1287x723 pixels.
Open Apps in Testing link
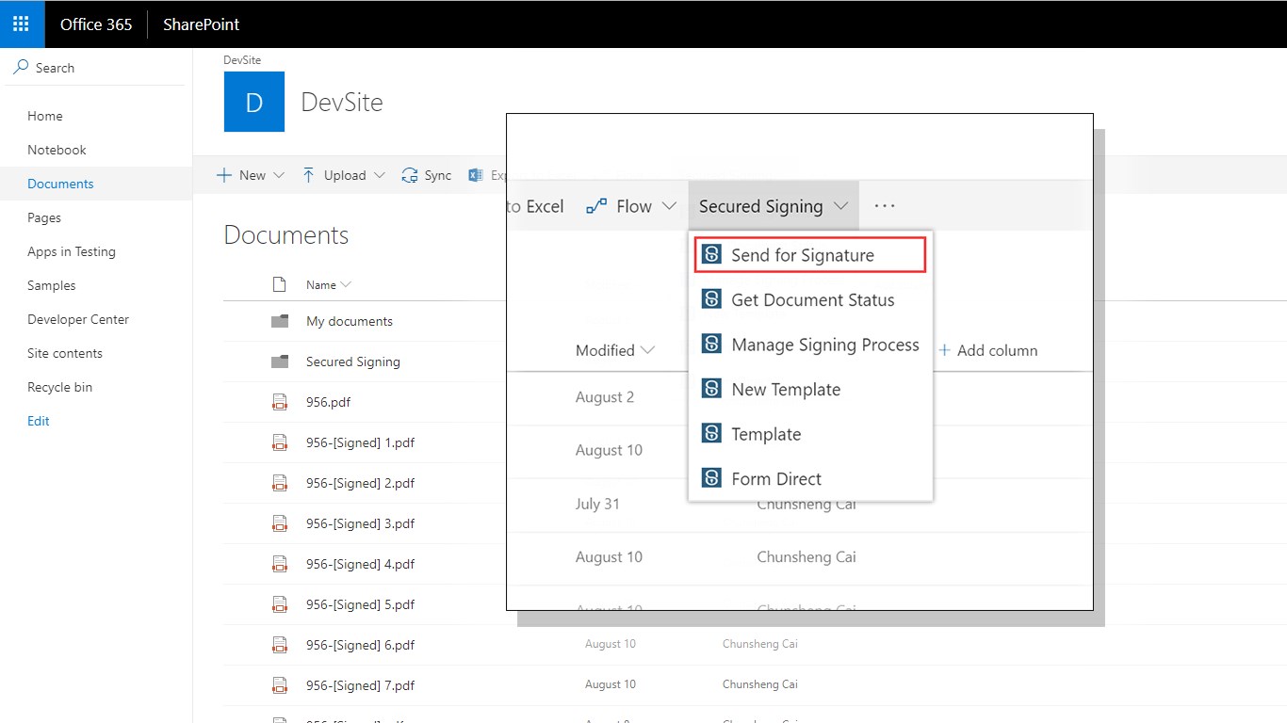click(72, 251)
